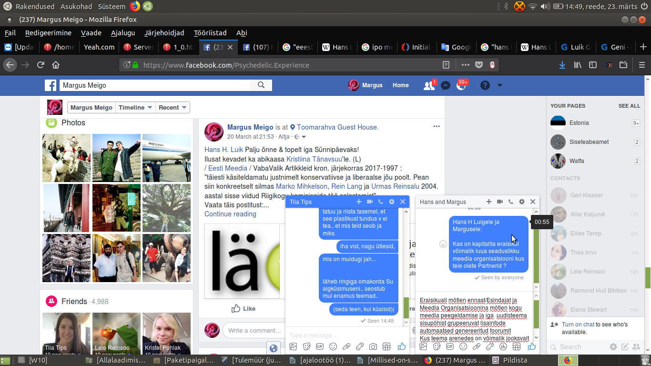The width and height of the screenshot is (651, 366).
Task: Open options gear in Hans and Margus chat
Action: (x=522, y=202)
